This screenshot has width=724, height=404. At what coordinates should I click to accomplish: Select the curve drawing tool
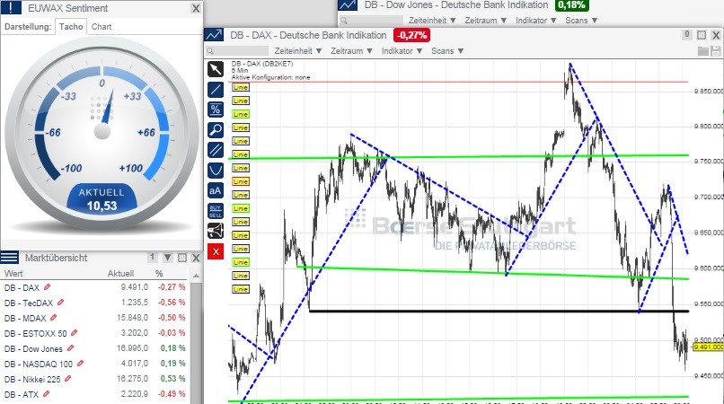click(216, 171)
